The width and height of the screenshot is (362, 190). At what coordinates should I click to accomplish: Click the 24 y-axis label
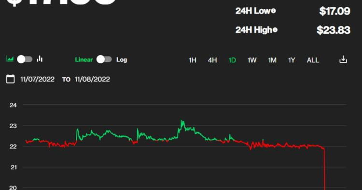point(13,105)
